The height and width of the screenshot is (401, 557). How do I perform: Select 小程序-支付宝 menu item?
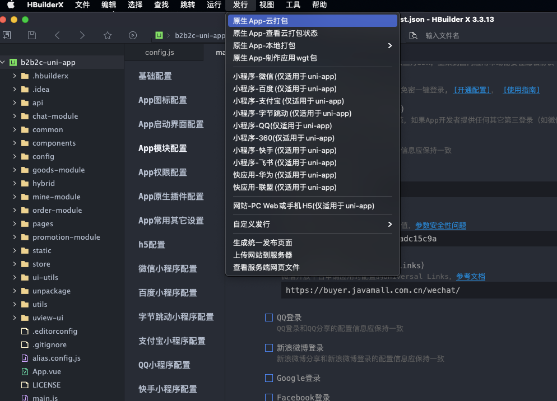pyautogui.click(x=313, y=101)
